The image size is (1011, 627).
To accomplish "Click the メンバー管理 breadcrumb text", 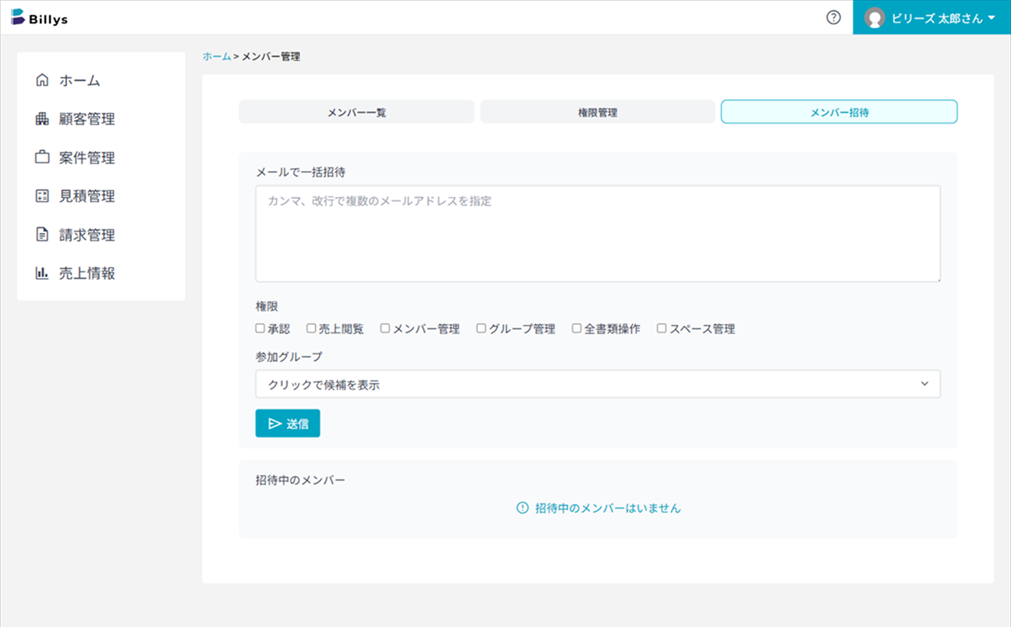I will (x=271, y=56).
